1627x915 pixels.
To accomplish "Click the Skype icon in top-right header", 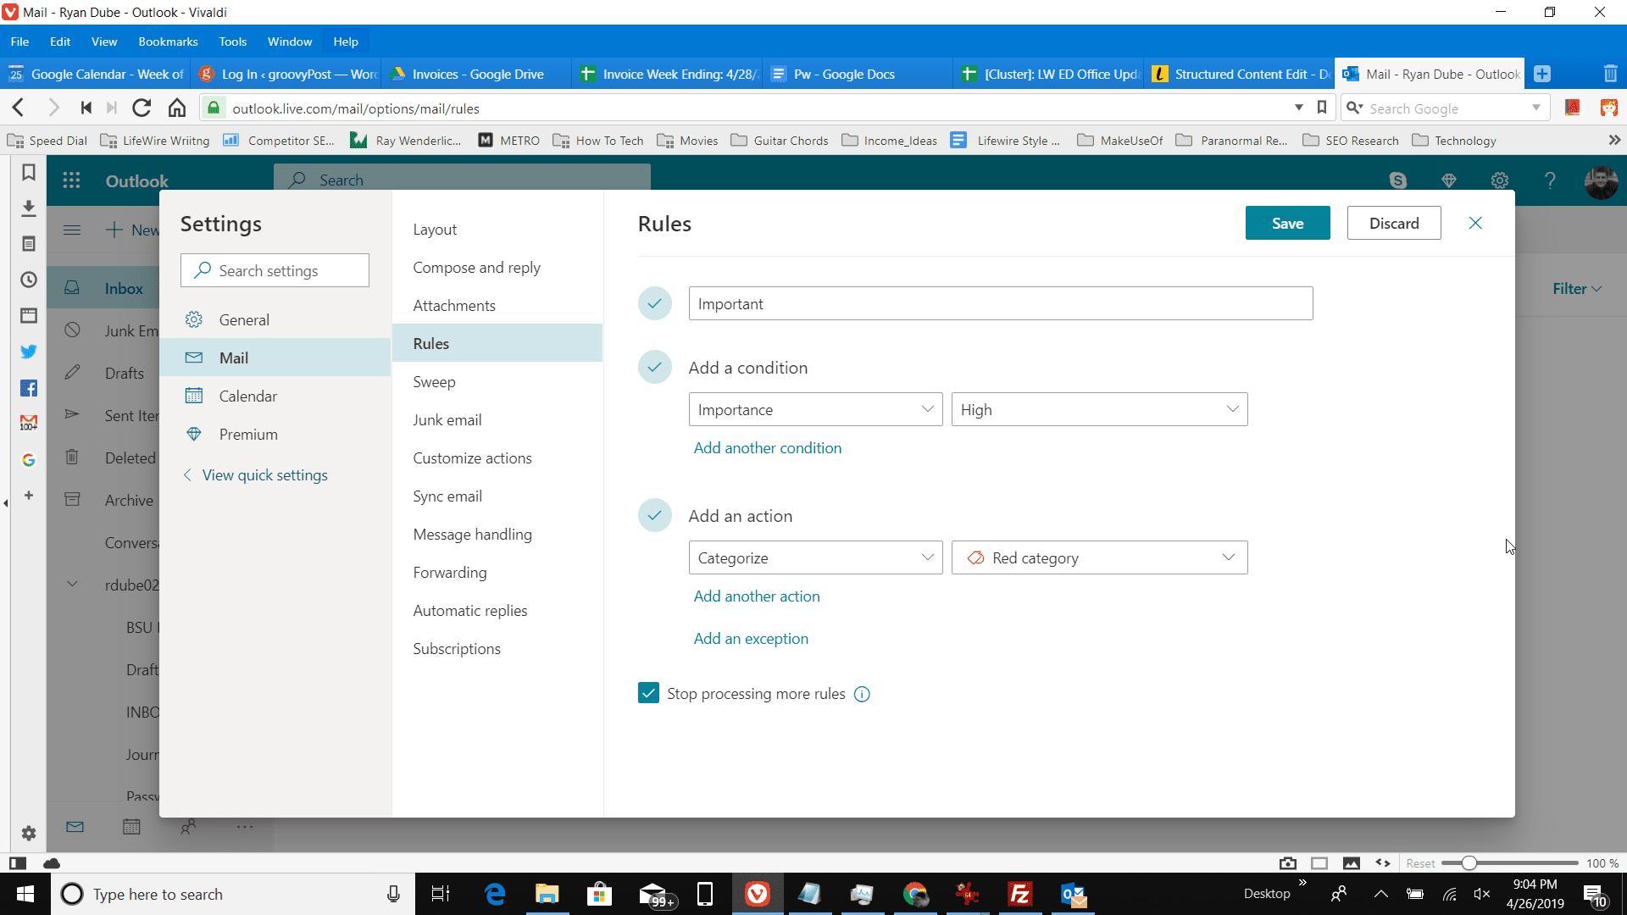I will point(1398,180).
